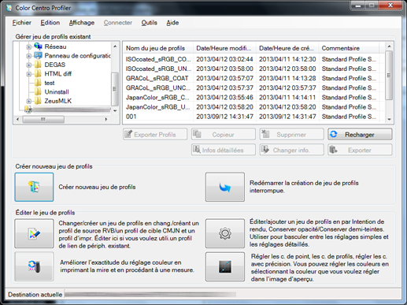Click the Color Centro Profiler title bar icon
Viewport: 407px width, 305px height.
tap(9, 8)
